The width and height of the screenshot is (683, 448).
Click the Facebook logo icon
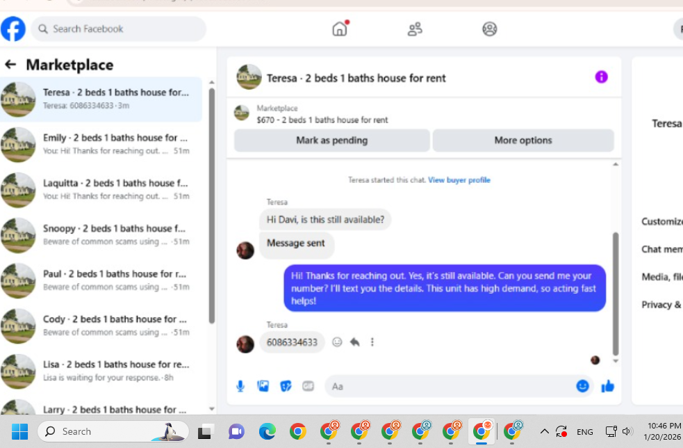pyautogui.click(x=13, y=29)
